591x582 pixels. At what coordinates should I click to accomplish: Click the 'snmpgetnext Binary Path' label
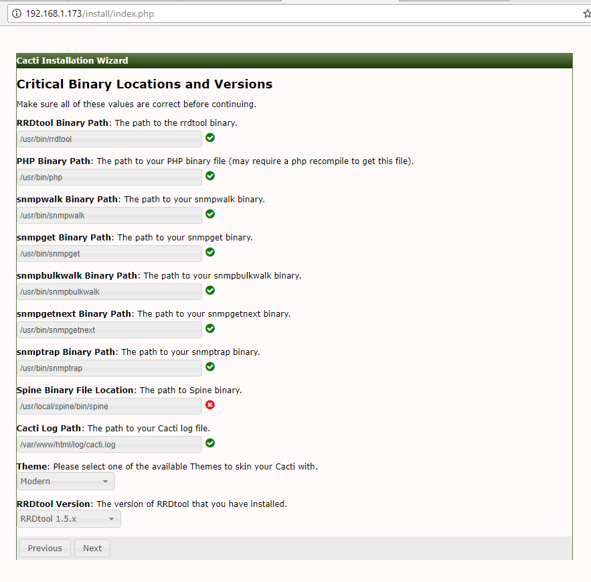[74, 314]
